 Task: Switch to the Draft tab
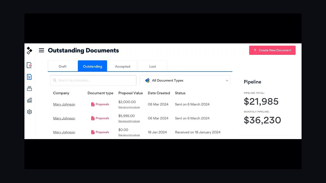(62, 66)
